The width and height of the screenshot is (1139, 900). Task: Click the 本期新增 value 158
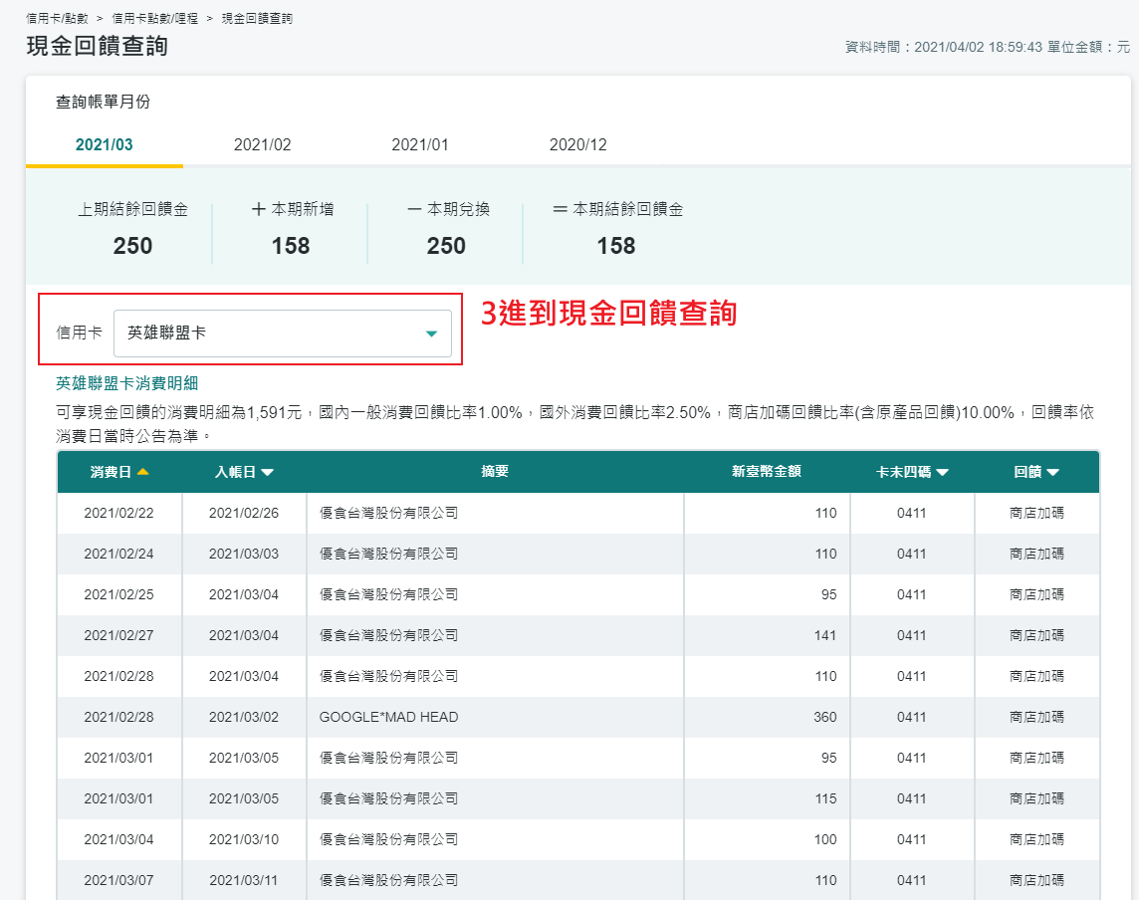291,246
